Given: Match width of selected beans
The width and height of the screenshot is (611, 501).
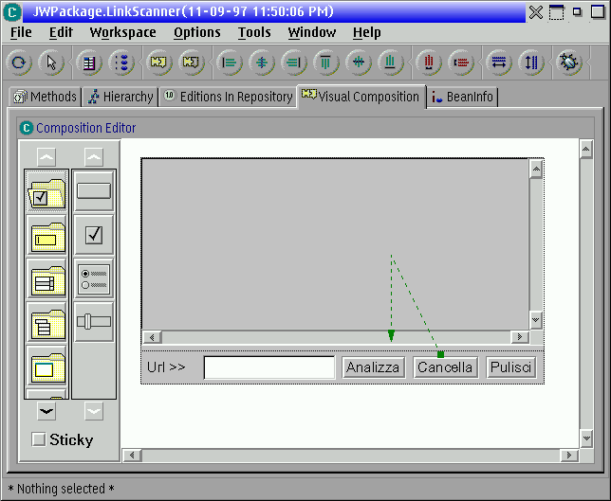Looking at the screenshot, I should 499,63.
